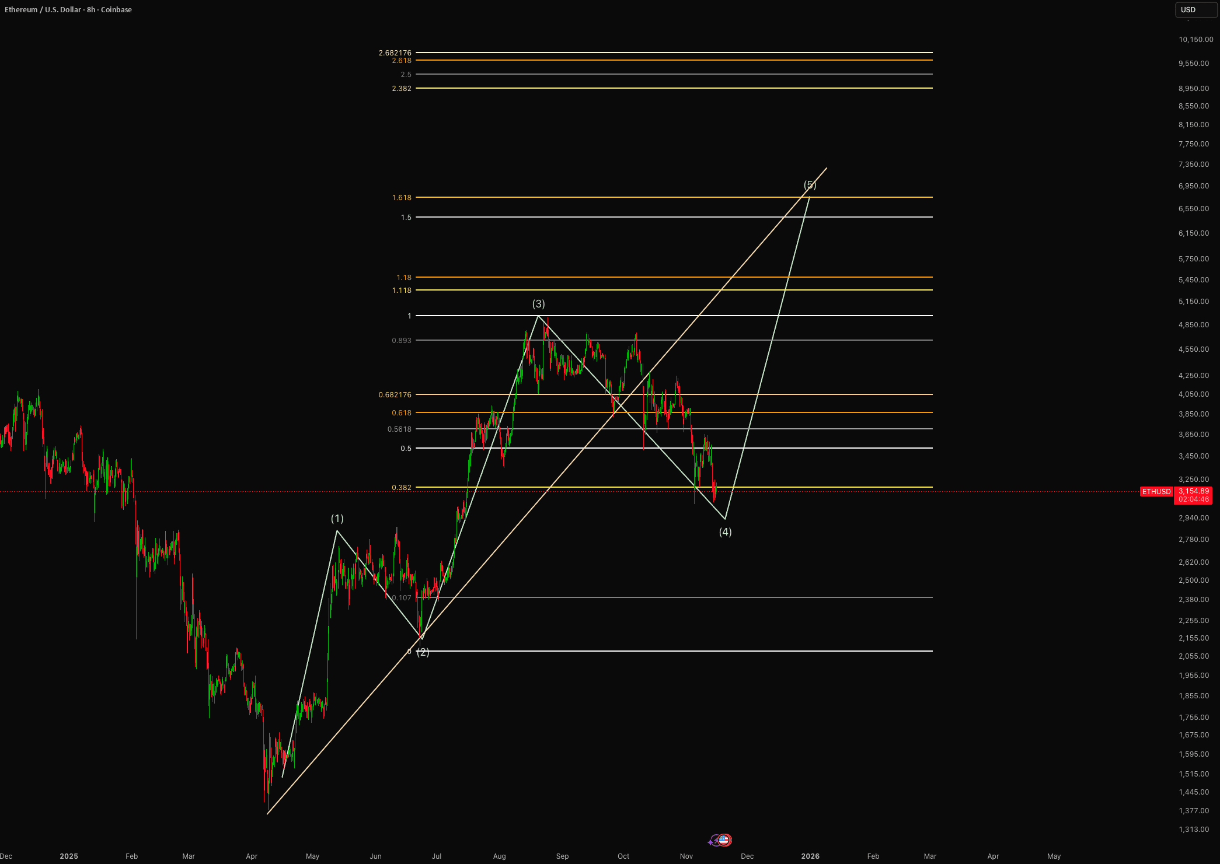Select the wave (3) label

pyautogui.click(x=538, y=304)
